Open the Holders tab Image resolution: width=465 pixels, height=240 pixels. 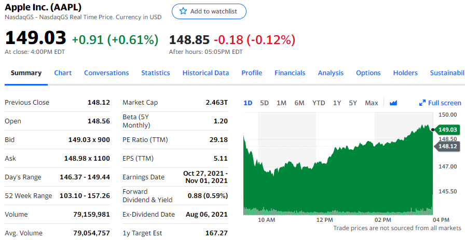(405, 73)
